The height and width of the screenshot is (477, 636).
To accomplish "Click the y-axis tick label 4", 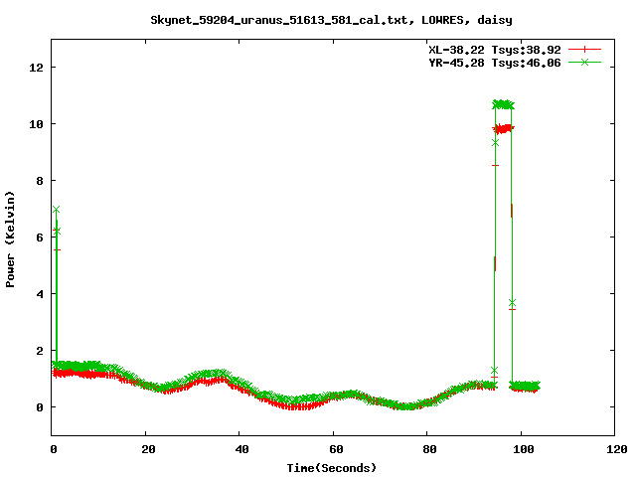I will tap(40, 294).
